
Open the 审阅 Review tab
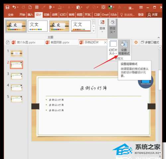[x=71, y=15]
